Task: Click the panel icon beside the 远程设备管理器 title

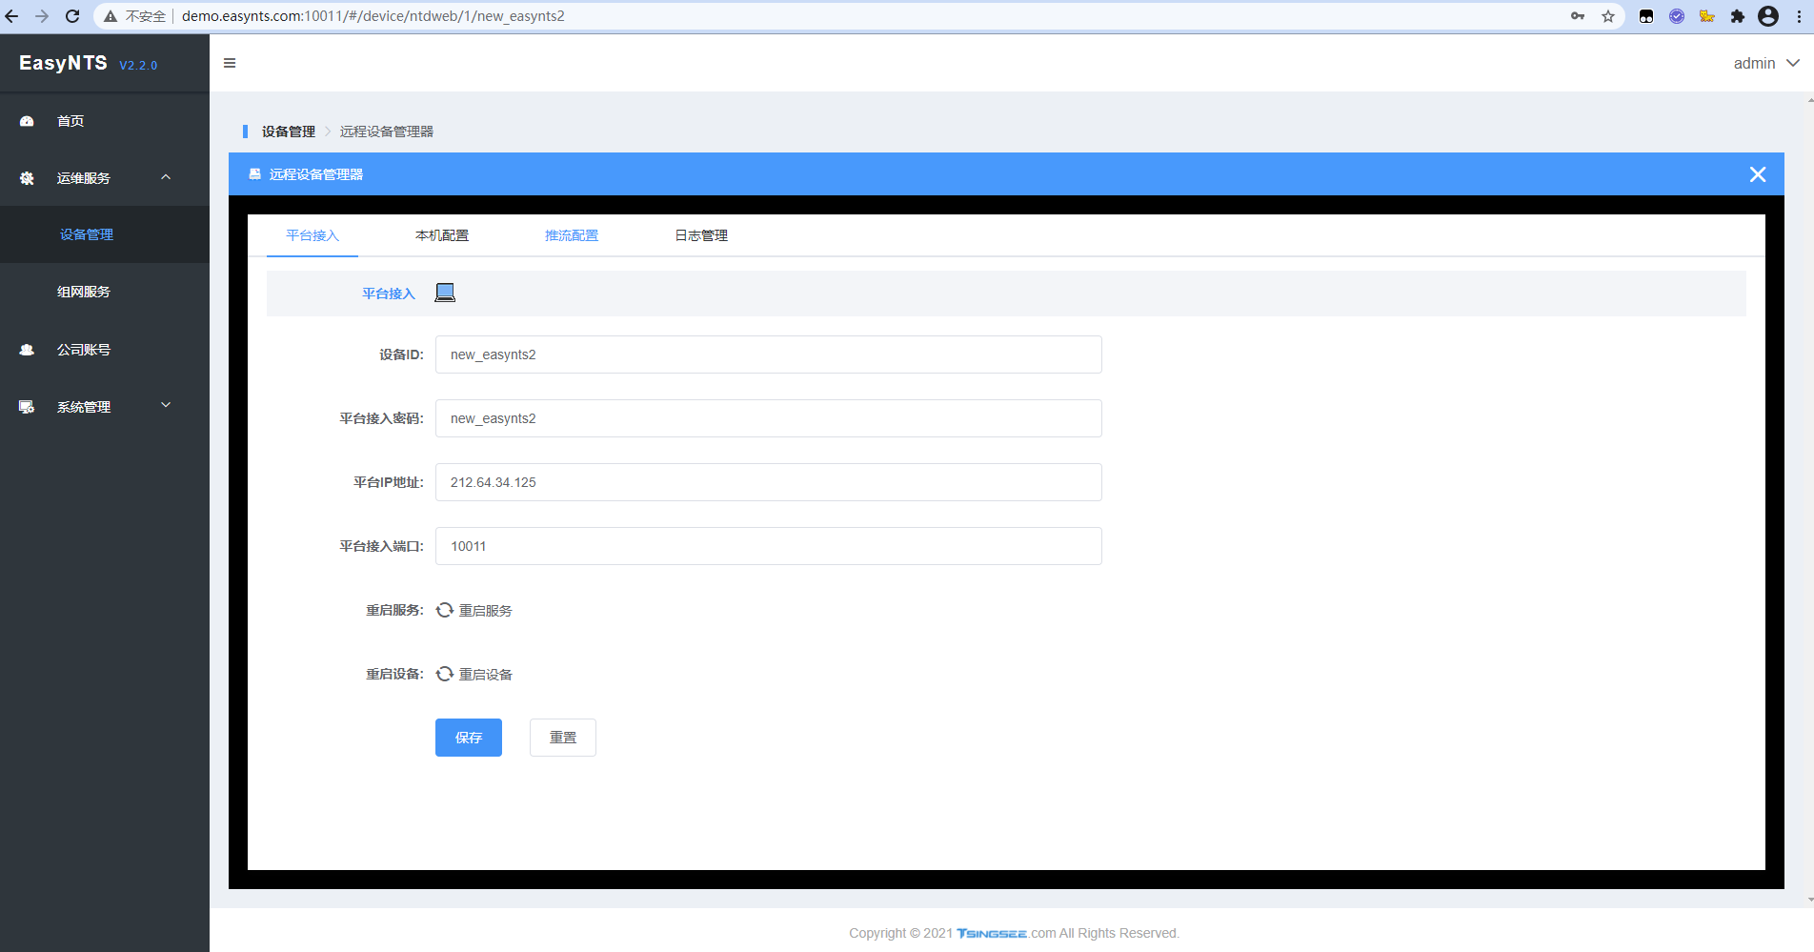Action: pos(254,174)
